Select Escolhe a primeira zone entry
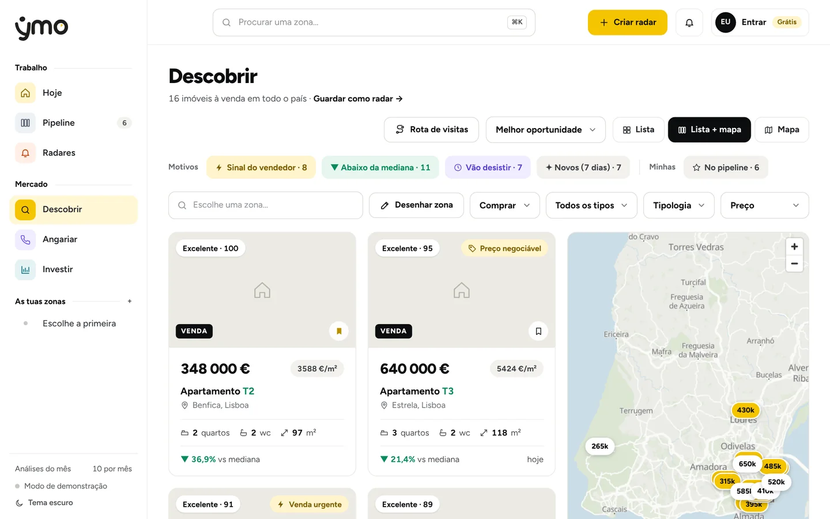This screenshot has width=830, height=519. (x=74, y=324)
